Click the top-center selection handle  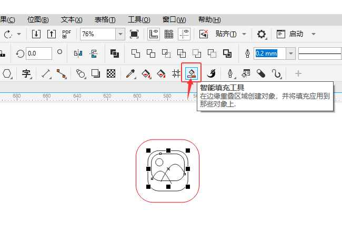[168, 151]
